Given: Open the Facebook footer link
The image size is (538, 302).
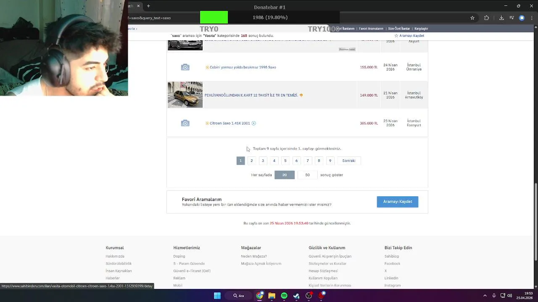Looking at the screenshot, I should pyautogui.click(x=392, y=263).
